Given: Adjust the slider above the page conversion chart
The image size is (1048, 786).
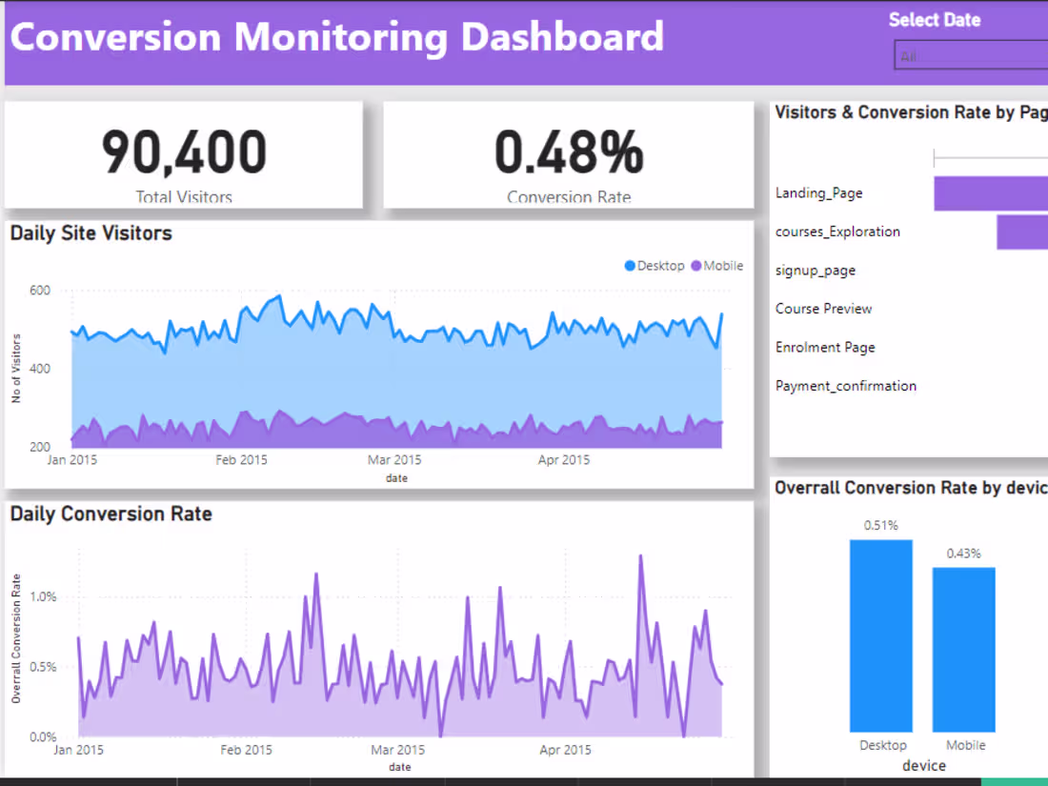Looking at the screenshot, I should [991, 156].
